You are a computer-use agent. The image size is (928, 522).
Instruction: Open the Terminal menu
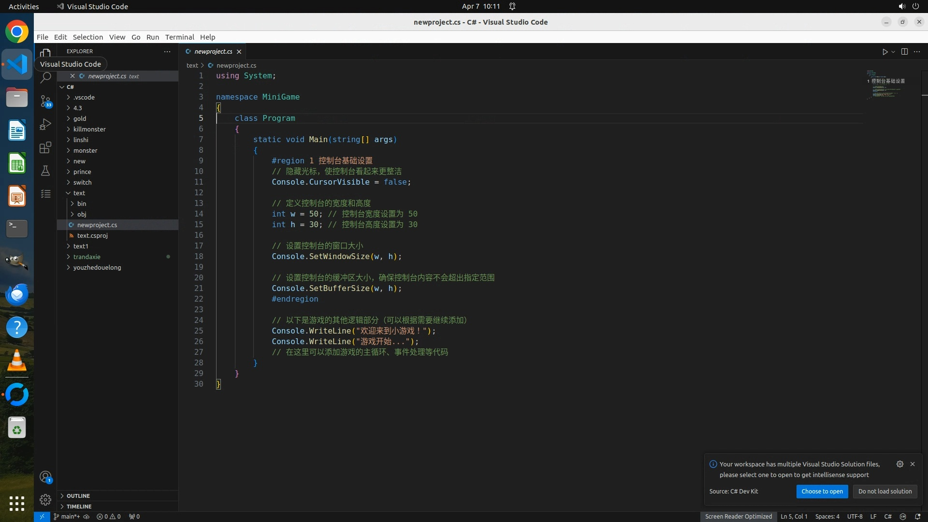(x=179, y=37)
